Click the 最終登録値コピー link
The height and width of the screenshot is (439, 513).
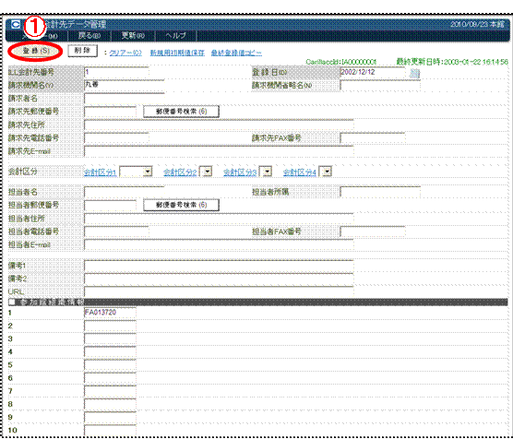[x=236, y=53]
